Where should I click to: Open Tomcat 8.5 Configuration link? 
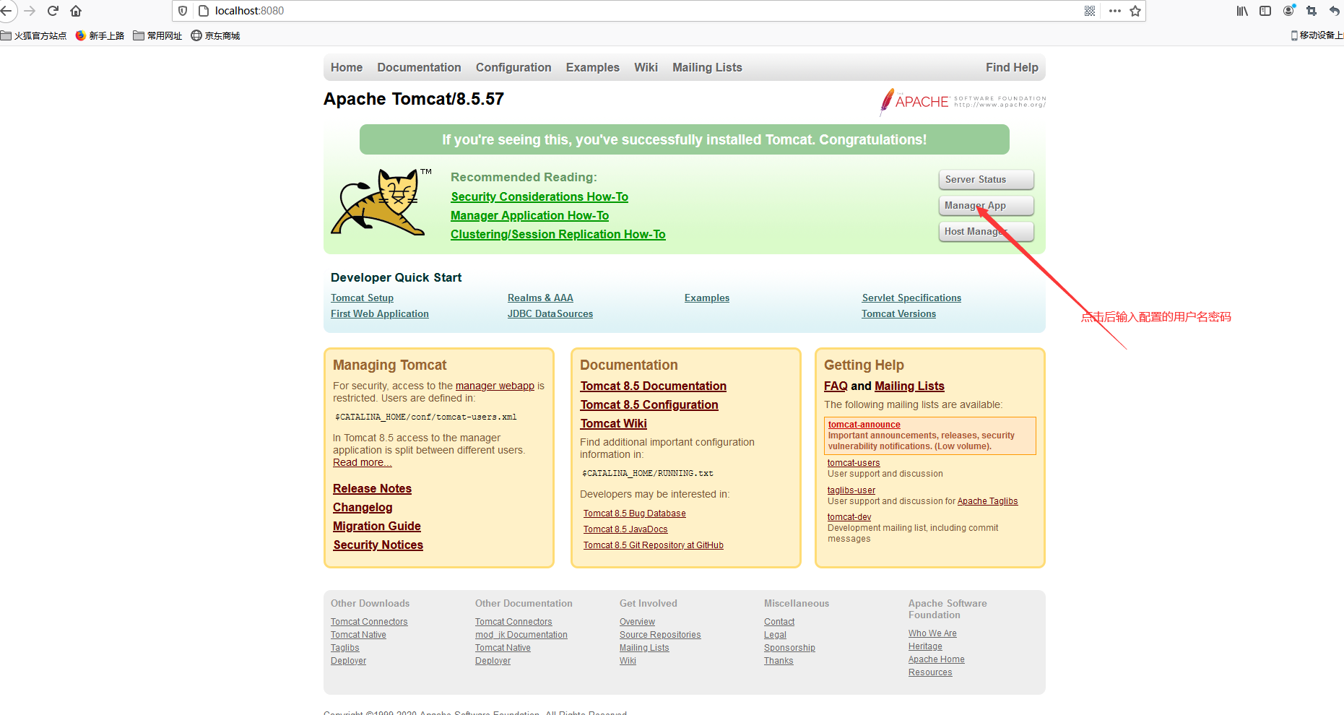(x=649, y=404)
